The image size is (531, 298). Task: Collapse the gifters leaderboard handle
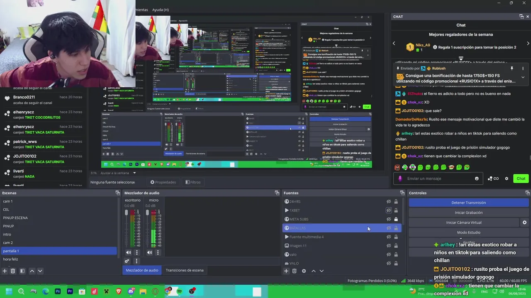pos(461,58)
